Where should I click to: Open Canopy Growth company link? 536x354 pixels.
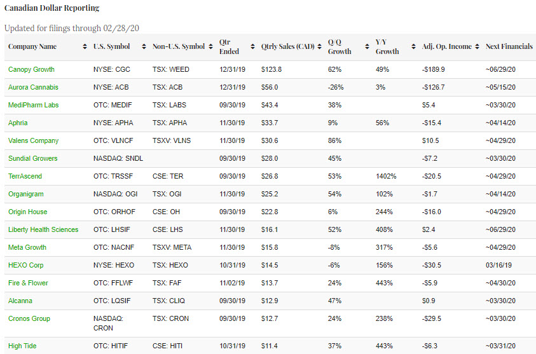click(31, 69)
